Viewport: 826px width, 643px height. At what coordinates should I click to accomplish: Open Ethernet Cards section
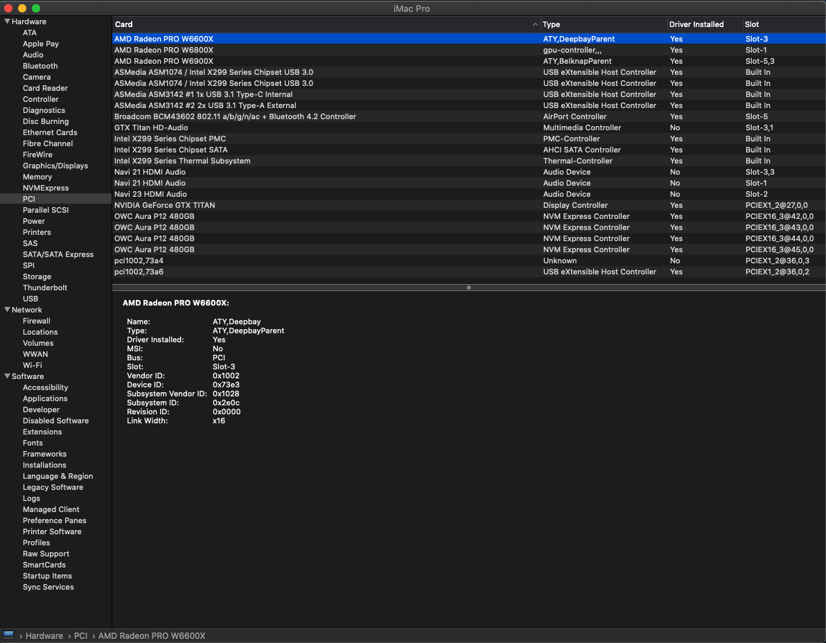pos(49,132)
